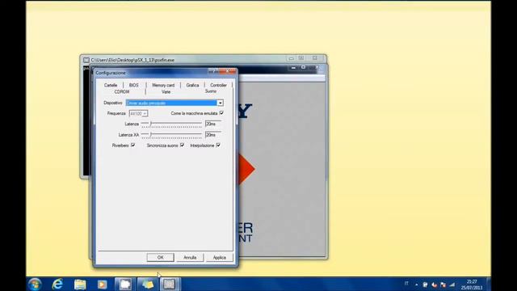Toggle the Sincronizza suono checkbox
The height and width of the screenshot is (291, 517).
182,145
